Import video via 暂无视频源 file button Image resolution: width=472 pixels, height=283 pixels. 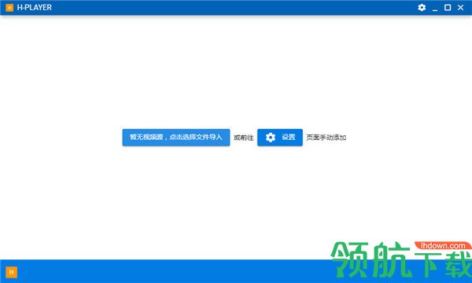click(x=176, y=138)
